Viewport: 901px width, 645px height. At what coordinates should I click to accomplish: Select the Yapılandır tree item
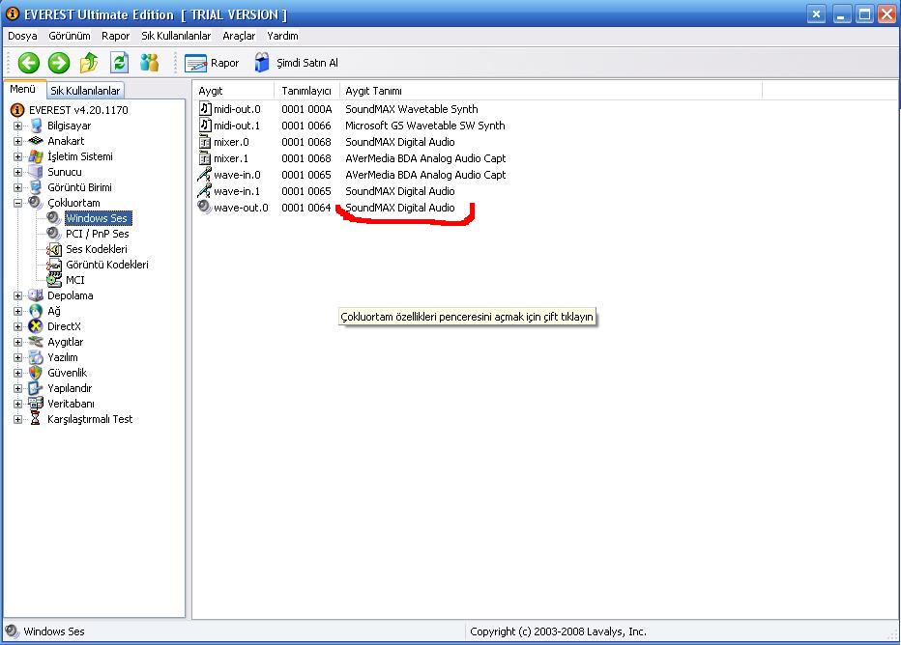pos(70,388)
